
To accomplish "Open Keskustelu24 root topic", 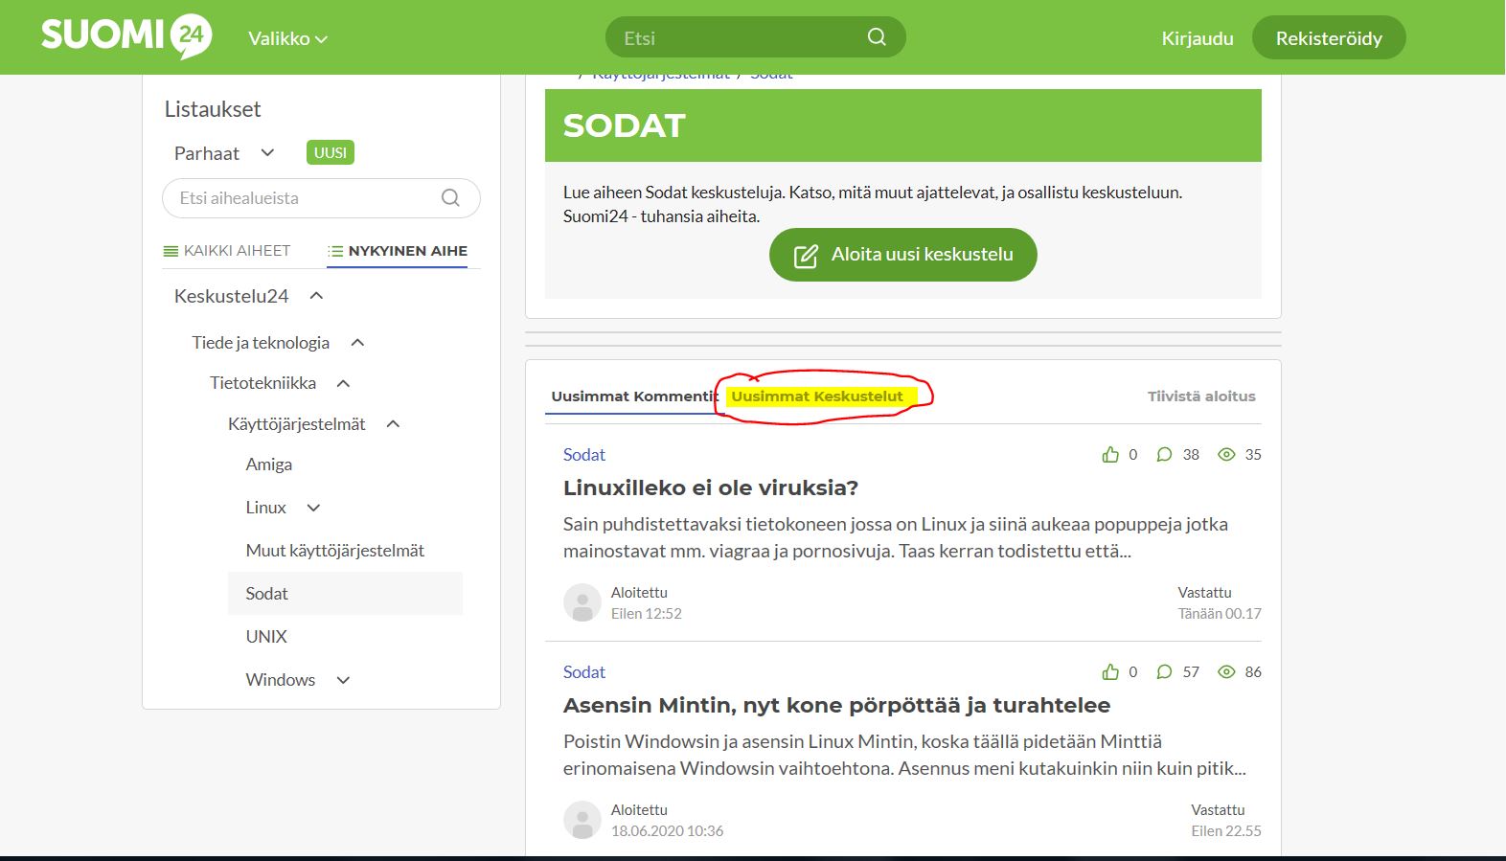I will click(231, 296).
